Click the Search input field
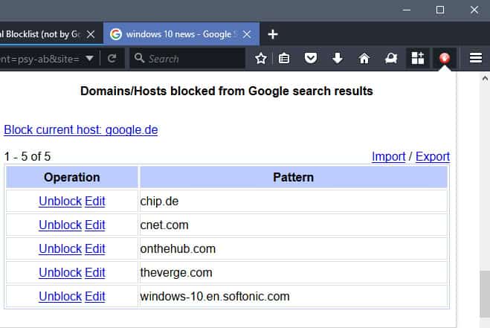This screenshot has height=328, width=490. coord(187,59)
